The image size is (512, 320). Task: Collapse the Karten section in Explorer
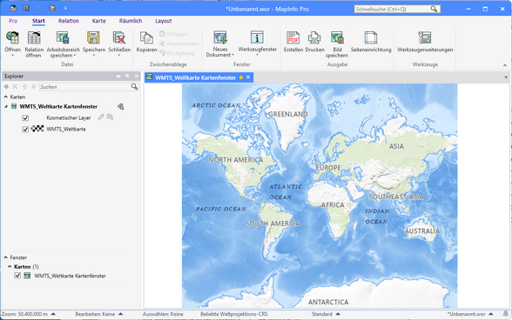point(5,97)
